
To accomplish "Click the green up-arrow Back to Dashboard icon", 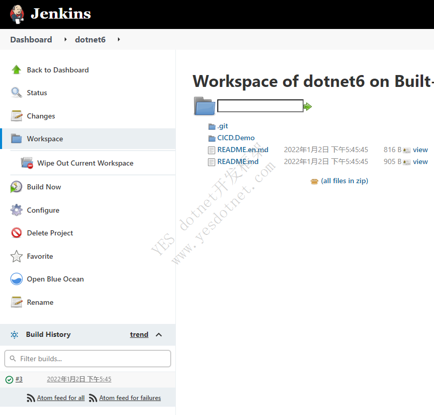I will pyautogui.click(x=17, y=70).
